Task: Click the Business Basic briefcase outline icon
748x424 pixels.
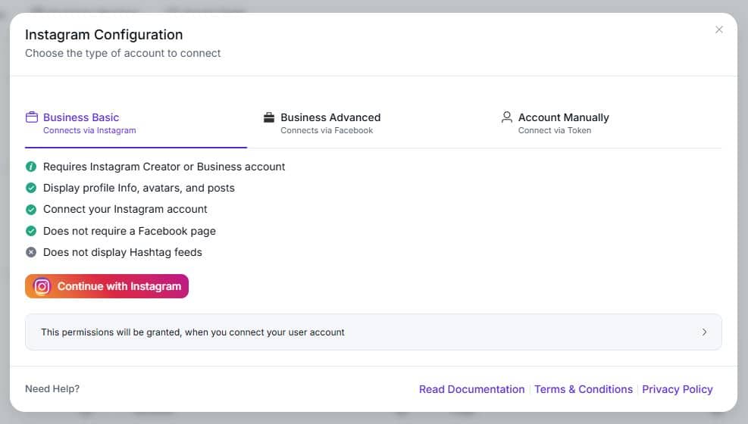Action: click(x=32, y=117)
